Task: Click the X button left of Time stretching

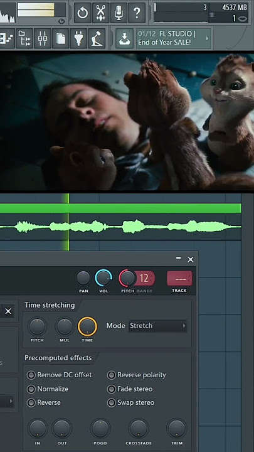Action: 8,311
